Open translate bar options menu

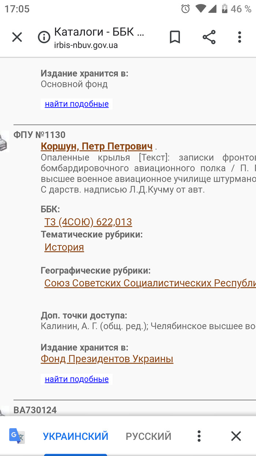pos(199,436)
